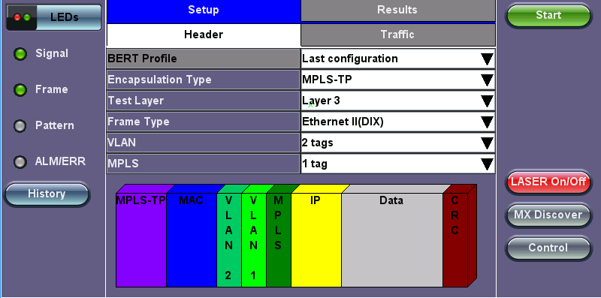
Task: Switch to the Results tab
Action: (x=398, y=11)
